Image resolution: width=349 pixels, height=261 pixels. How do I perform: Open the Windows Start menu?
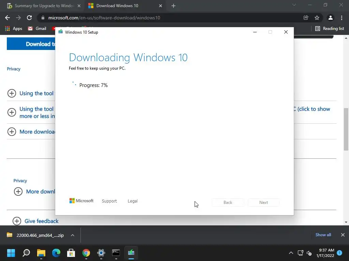pyautogui.click(x=11, y=253)
